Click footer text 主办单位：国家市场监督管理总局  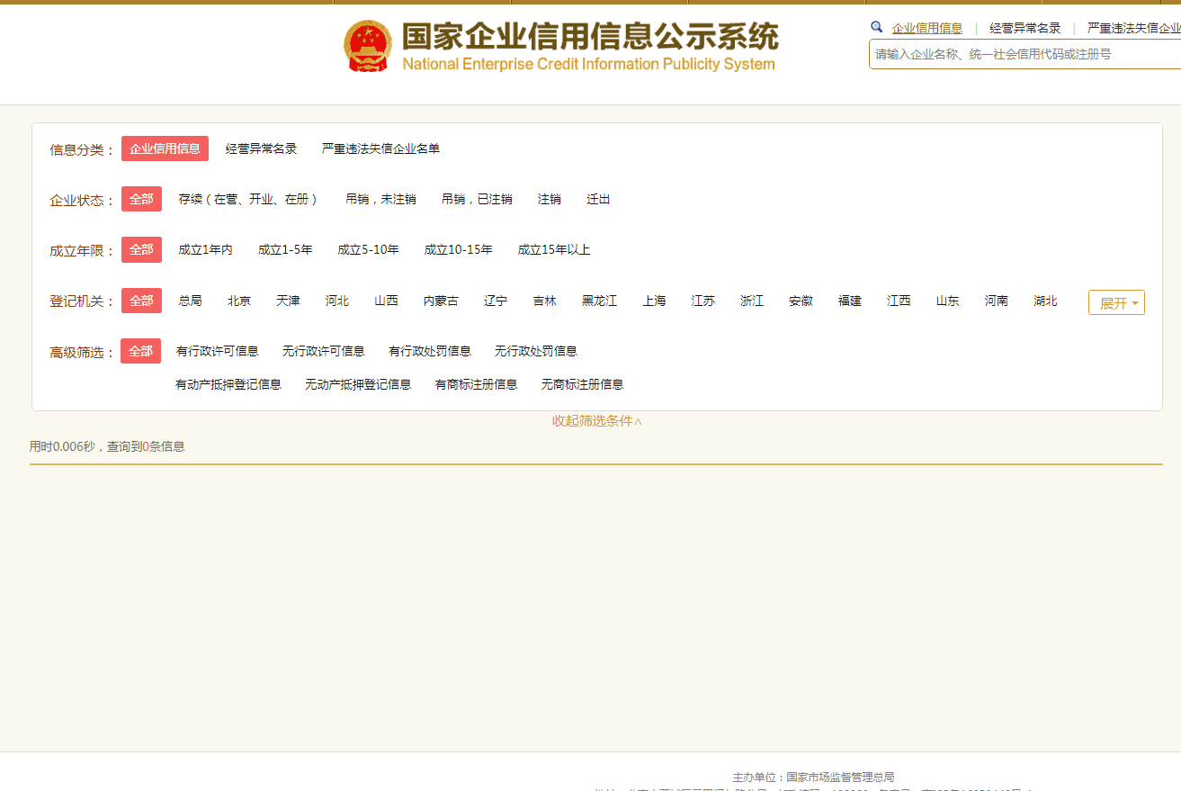tap(813, 777)
